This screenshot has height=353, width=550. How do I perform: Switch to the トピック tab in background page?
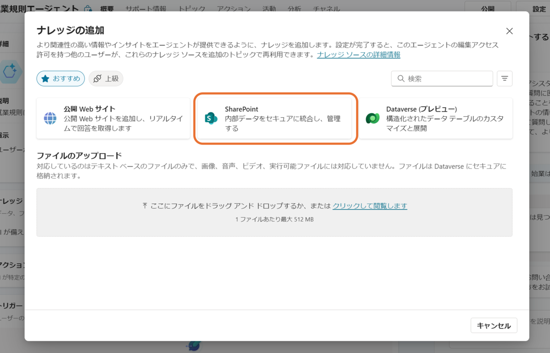point(192,9)
